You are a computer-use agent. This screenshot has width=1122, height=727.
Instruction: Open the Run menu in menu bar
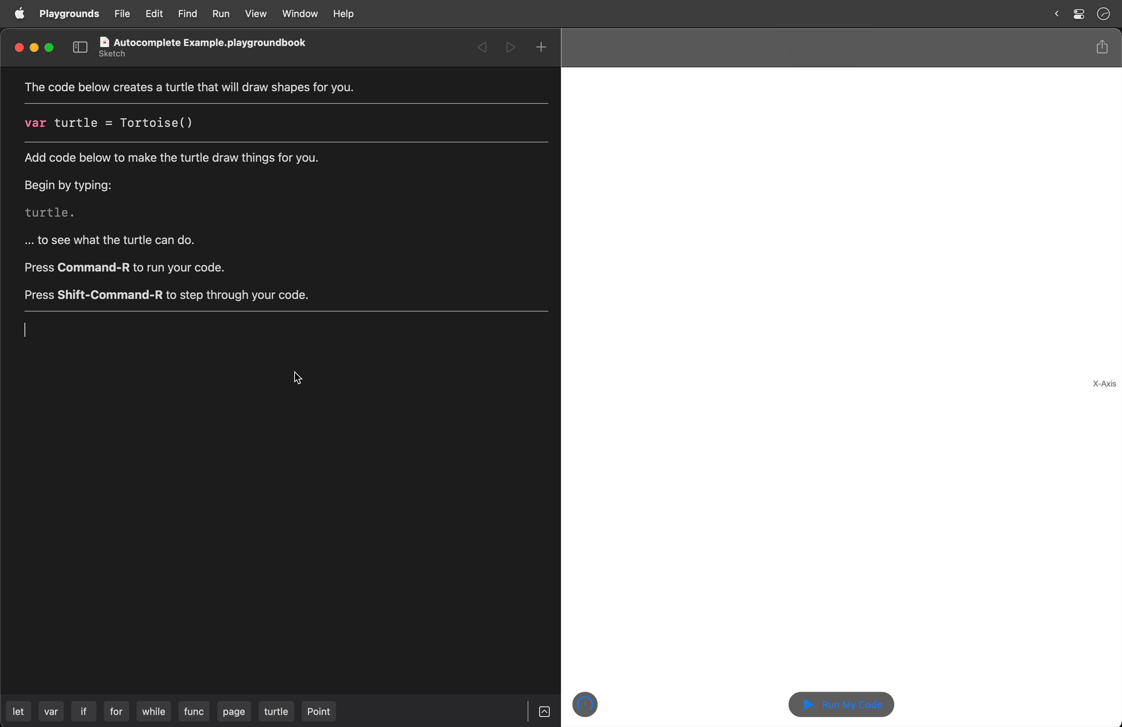(x=221, y=13)
